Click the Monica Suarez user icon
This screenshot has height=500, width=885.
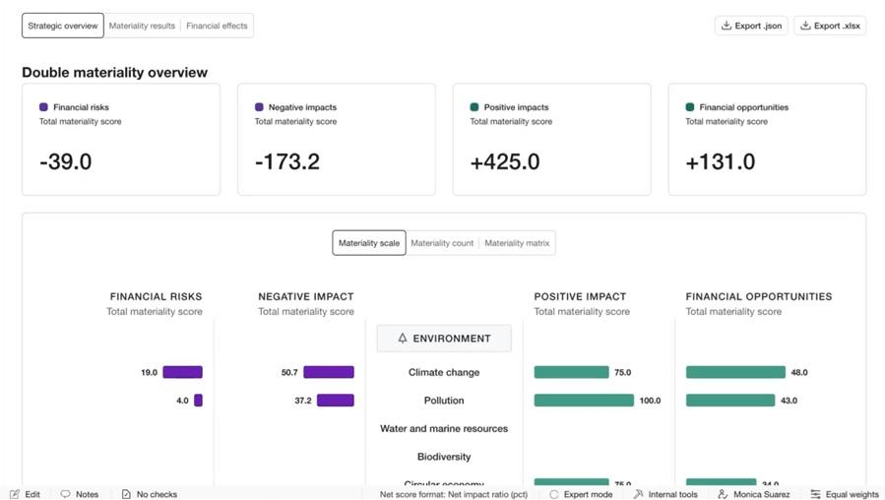click(x=723, y=494)
